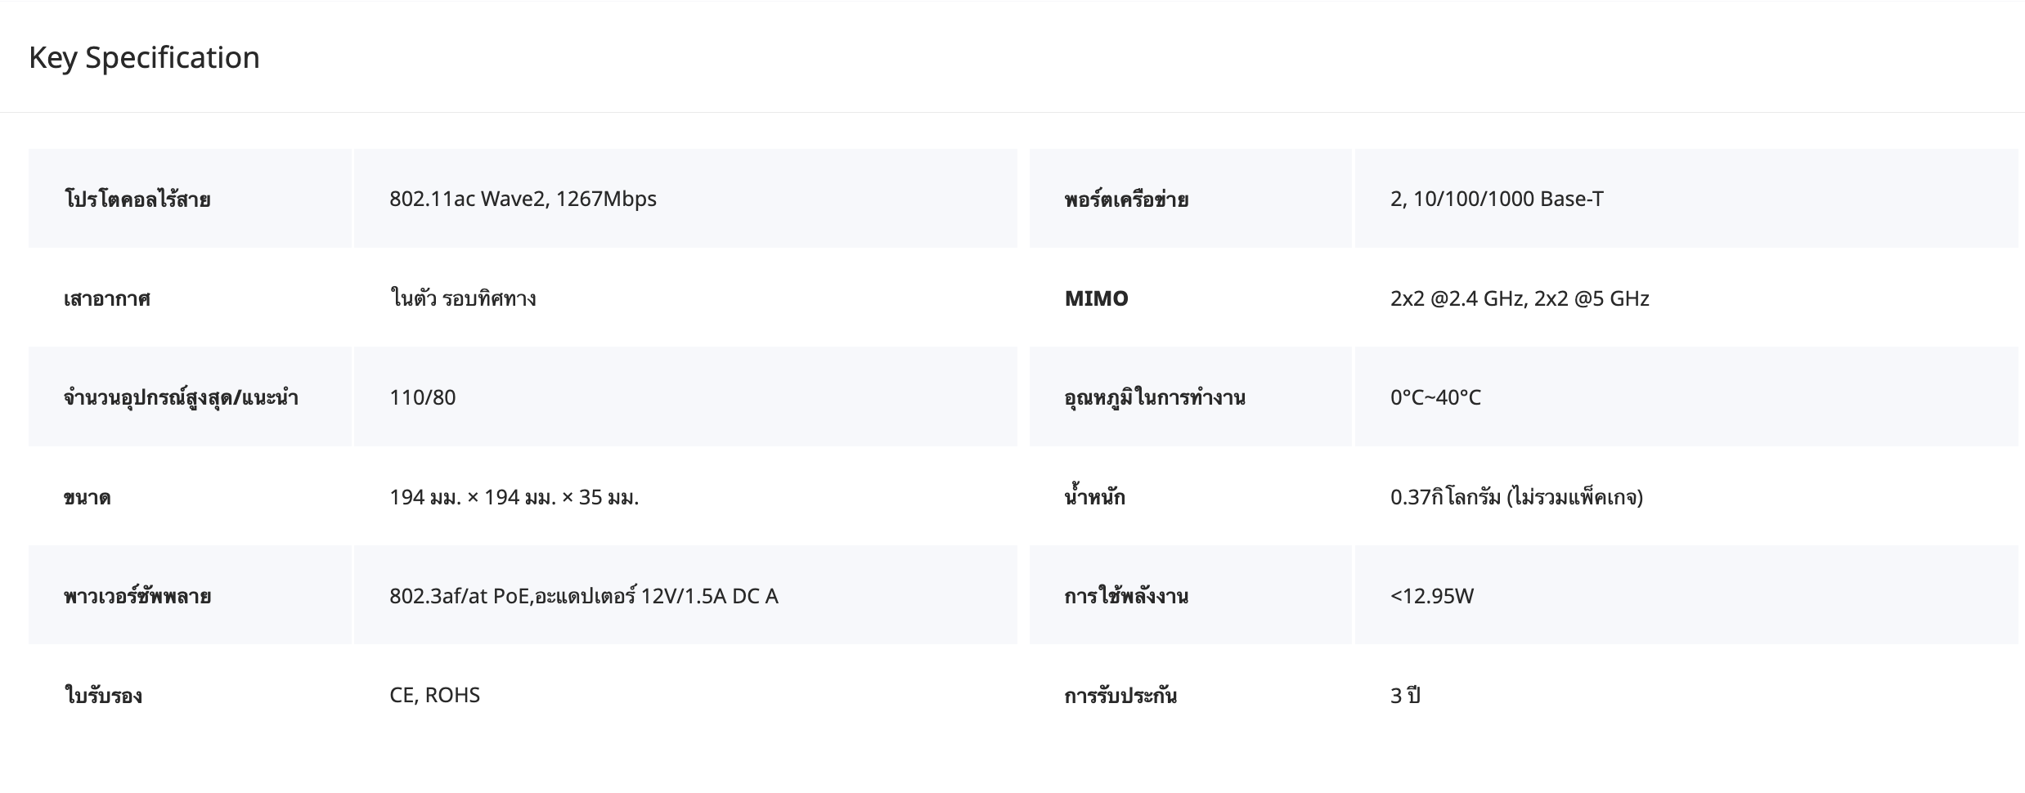Click the ในตัว รอบทิศทาง antenna value
Screen dimensions: 2025x793
pyautogui.click(x=463, y=298)
